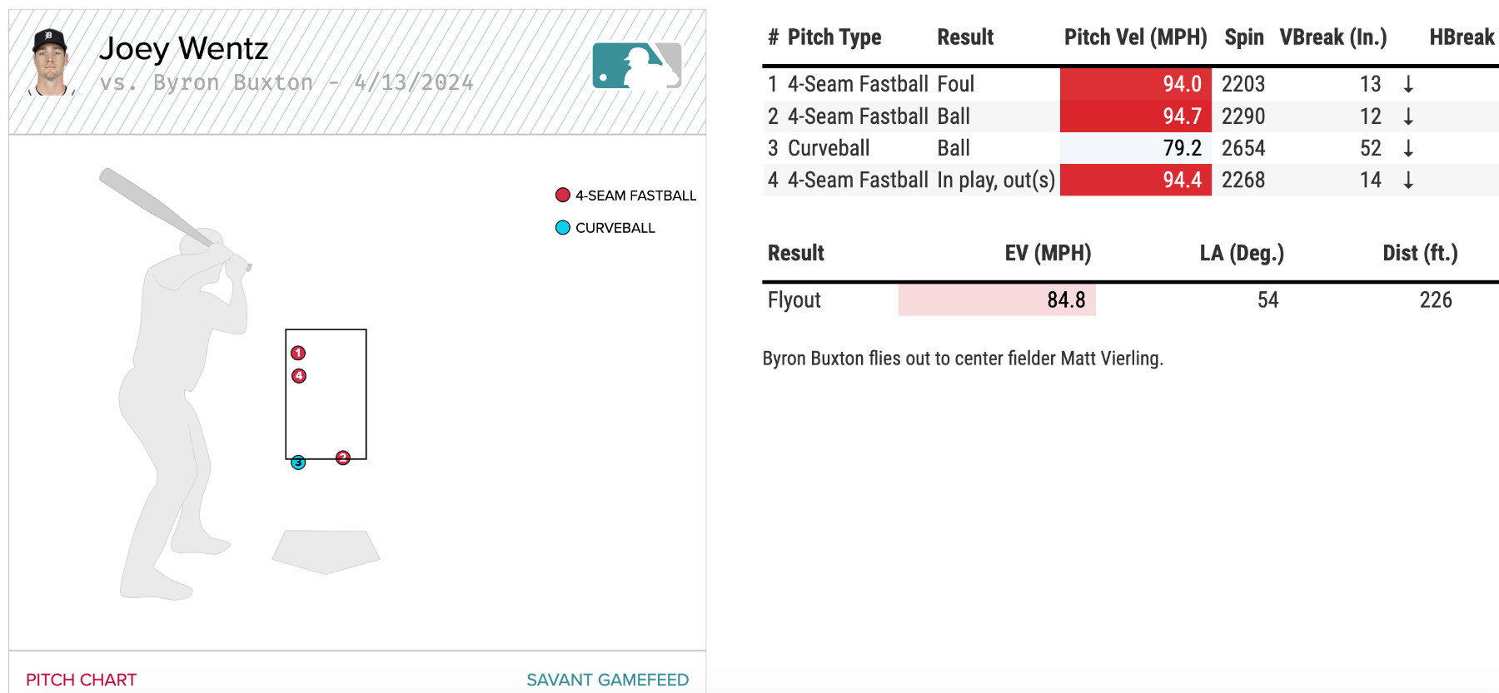This screenshot has height=693, width=1499.
Task: Click the curveball pitch marker number 3
Action: 298,463
